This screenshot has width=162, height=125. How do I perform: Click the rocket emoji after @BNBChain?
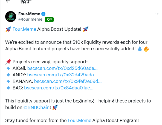pyautogui.click(x=55, y=107)
